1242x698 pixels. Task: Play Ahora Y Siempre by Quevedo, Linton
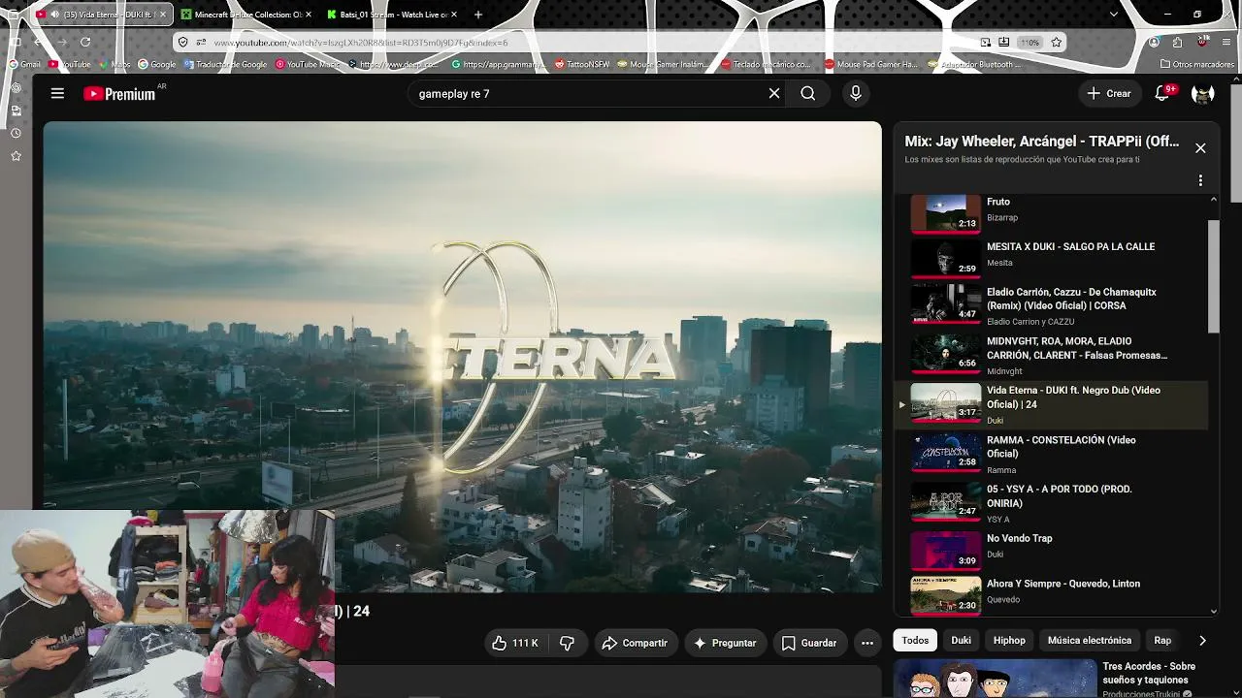tap(1051, 593)
